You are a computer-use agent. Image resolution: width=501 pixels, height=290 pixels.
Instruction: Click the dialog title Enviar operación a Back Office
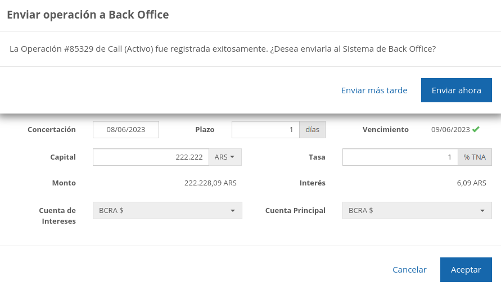tap(88, 15)
